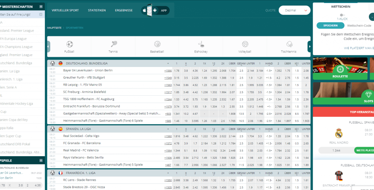The width and height of the screenshot is (374, 190).
Task: Click the Wette platzieren green button
Action: tap(364, 150)
